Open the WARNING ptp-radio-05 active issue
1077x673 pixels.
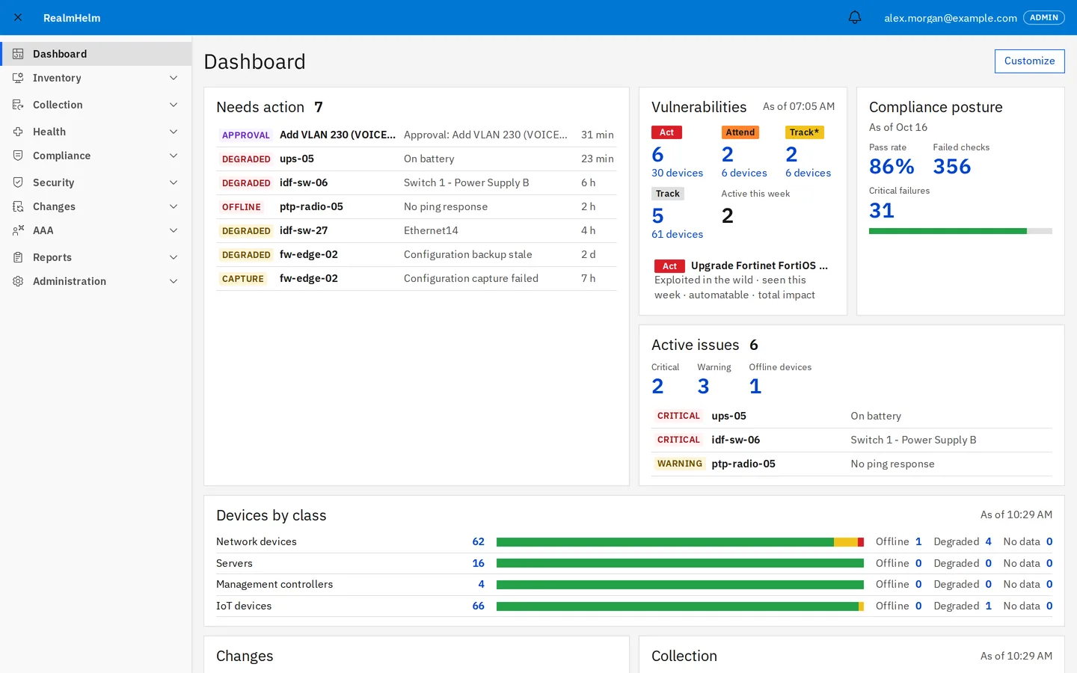click(852, 464)
